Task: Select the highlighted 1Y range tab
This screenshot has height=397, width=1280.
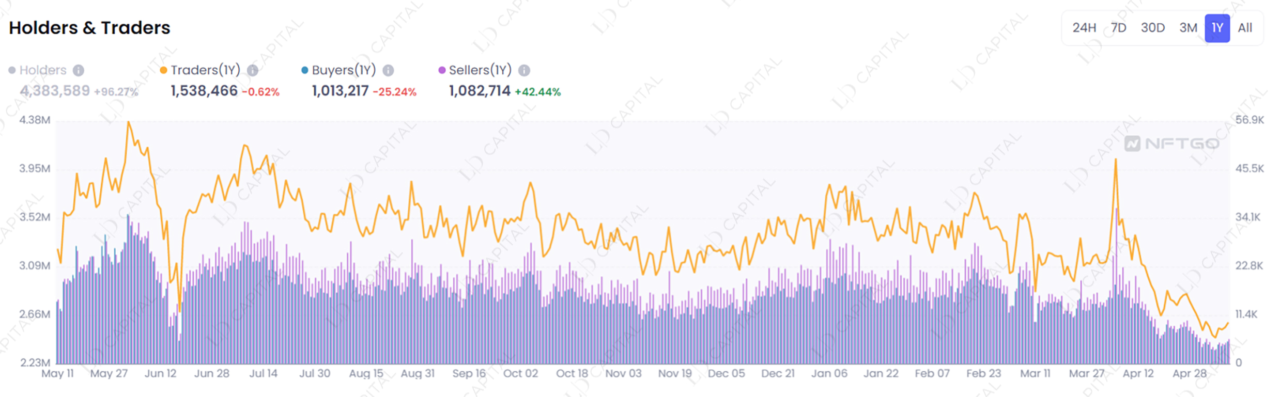Action: (x=1217, y=28)
